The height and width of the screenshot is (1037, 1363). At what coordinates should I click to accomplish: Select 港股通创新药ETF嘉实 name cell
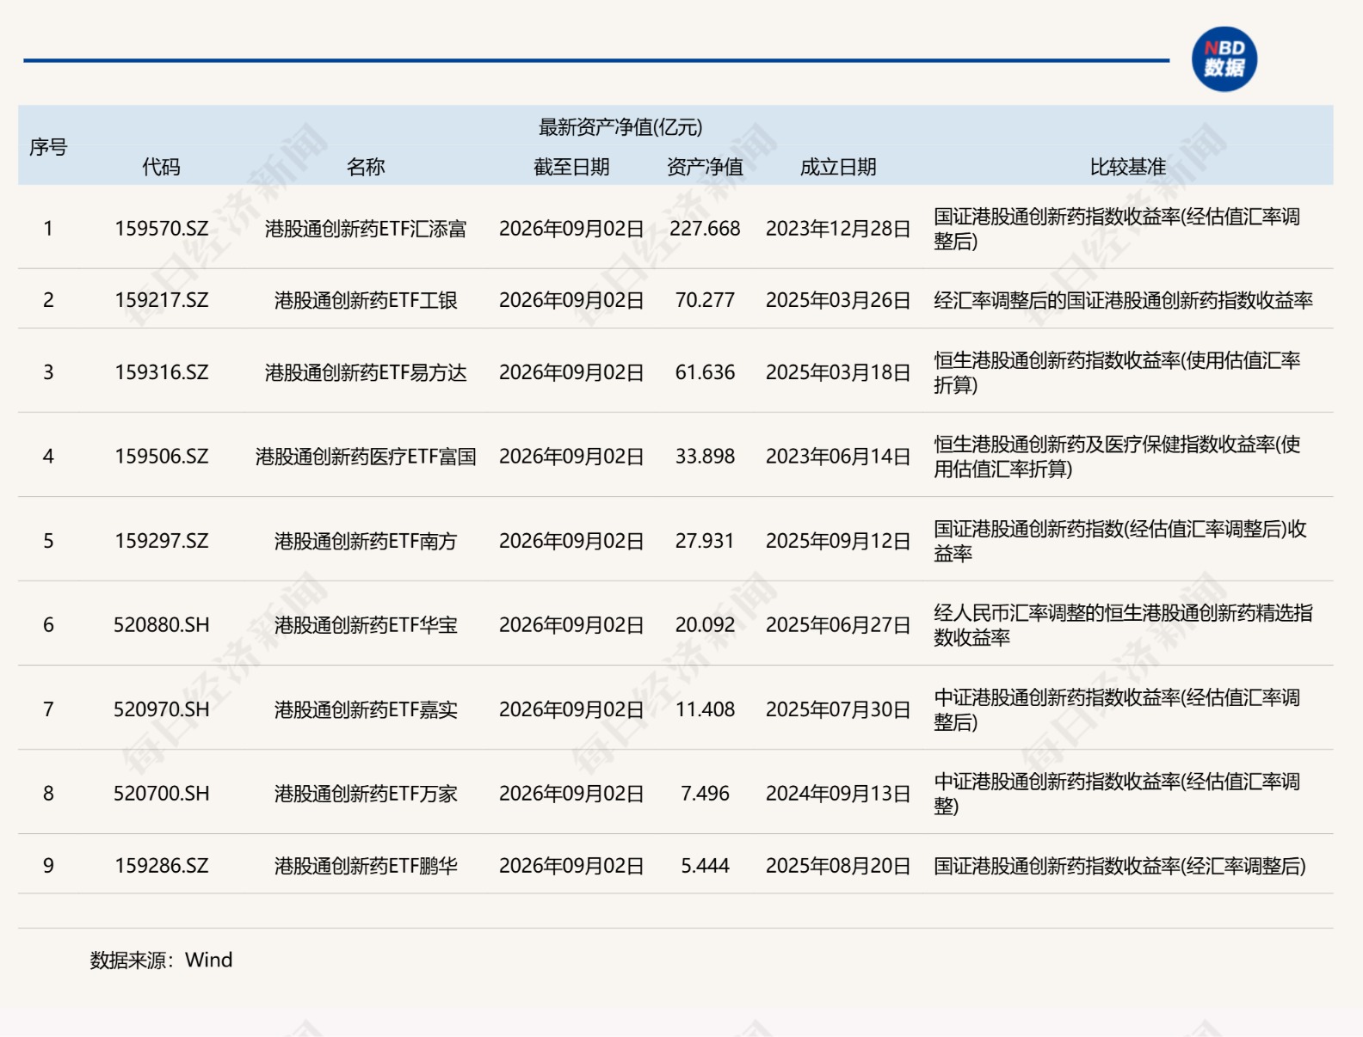366,709
